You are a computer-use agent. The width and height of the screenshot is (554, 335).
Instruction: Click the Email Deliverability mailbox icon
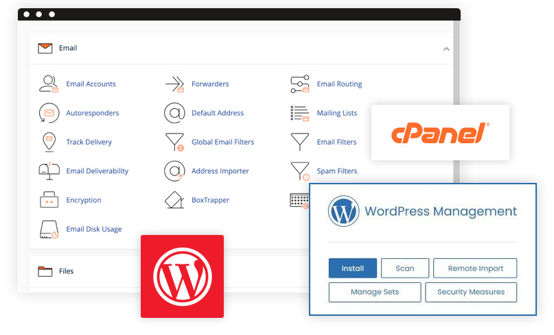[49, 171]
